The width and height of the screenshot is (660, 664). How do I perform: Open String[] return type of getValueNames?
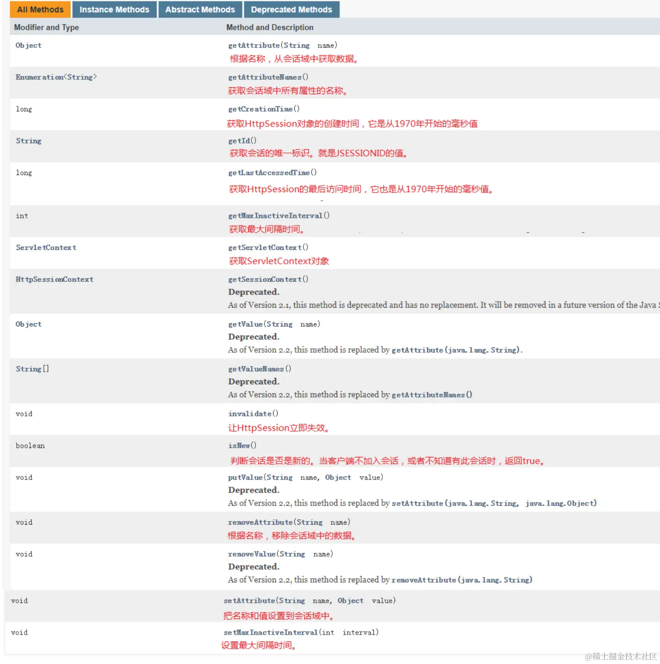(33, 369)
